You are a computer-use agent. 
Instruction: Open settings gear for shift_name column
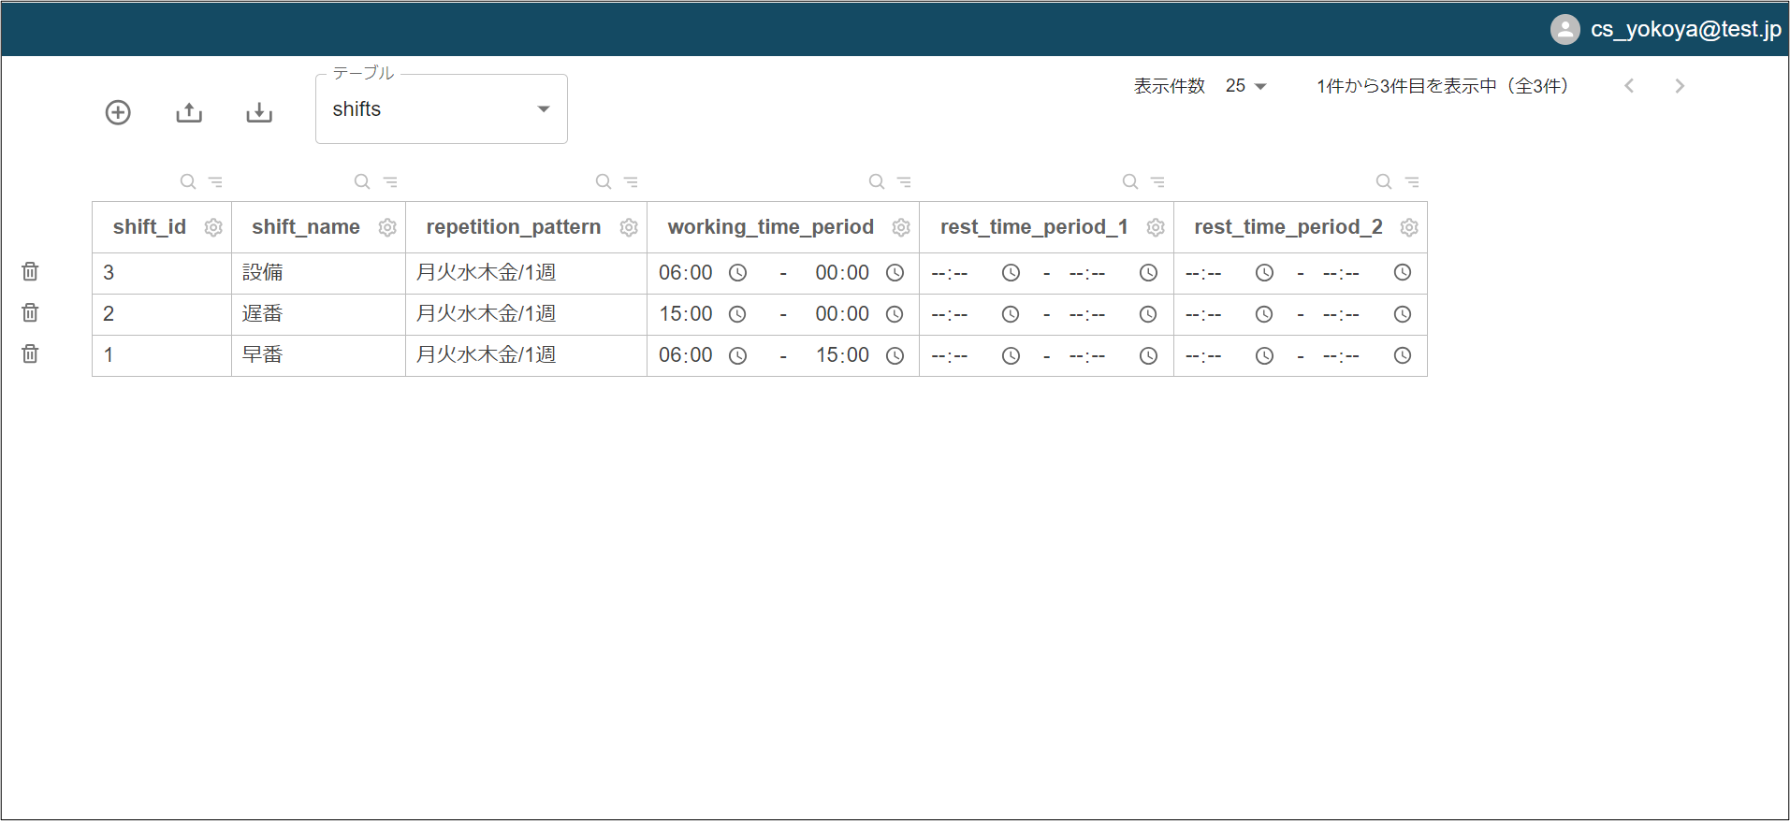(x=387, y=227)
